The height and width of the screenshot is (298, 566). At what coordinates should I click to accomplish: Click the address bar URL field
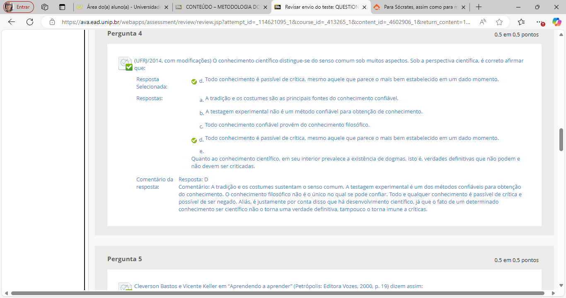[x=265, y=22]
